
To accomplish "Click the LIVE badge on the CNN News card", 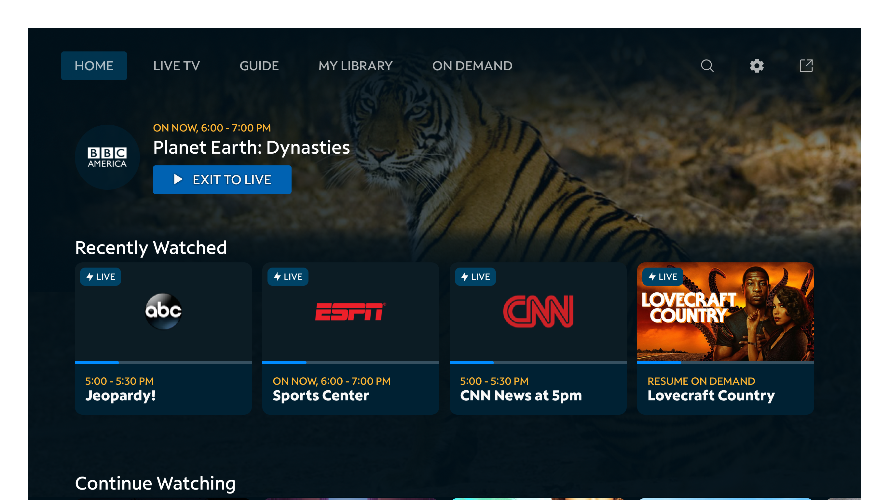I will pos(475,277).
